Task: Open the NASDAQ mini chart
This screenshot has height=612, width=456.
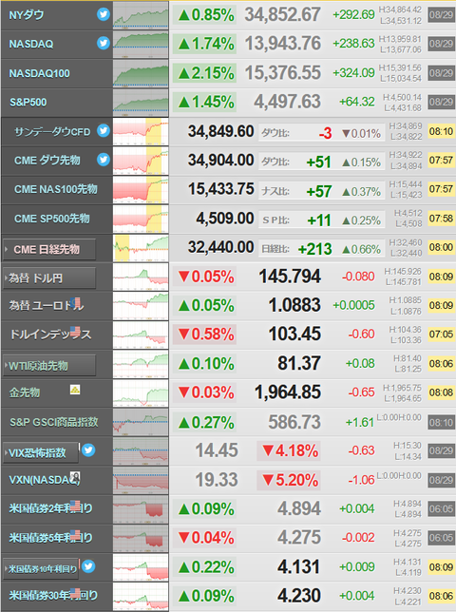Action: coord(141,44)
